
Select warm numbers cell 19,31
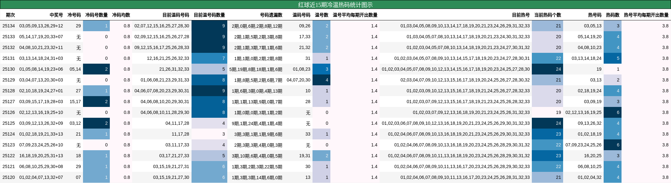pos(305,156)
